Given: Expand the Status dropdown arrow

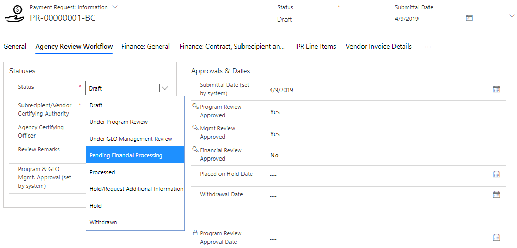Looking at the screenshot, I should 165,88.
